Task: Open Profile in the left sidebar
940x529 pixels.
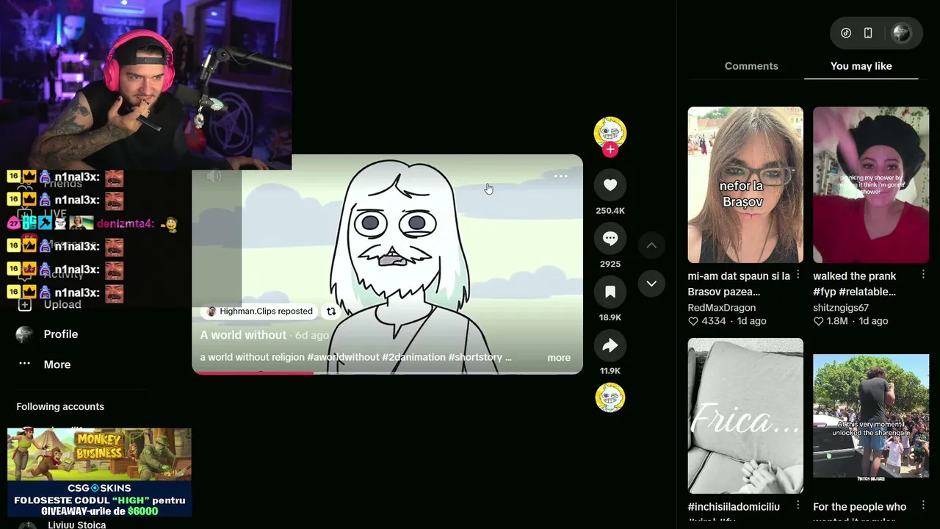Action: 60,334
